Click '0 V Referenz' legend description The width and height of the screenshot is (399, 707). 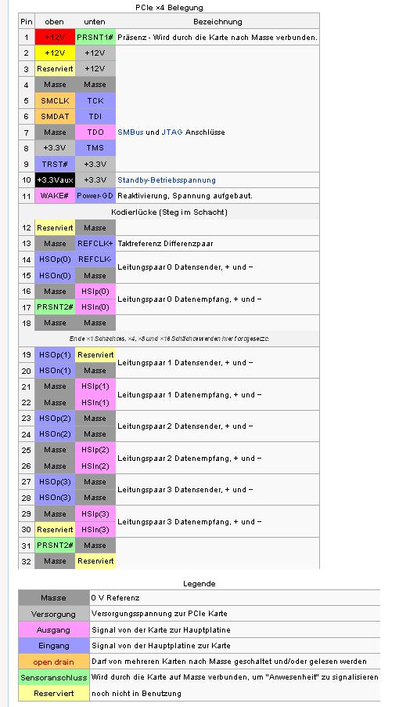click(x=115, y=598)
